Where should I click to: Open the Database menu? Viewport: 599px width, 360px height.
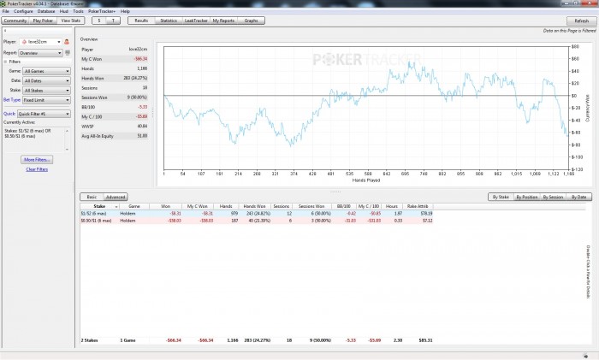coord(46,11)
